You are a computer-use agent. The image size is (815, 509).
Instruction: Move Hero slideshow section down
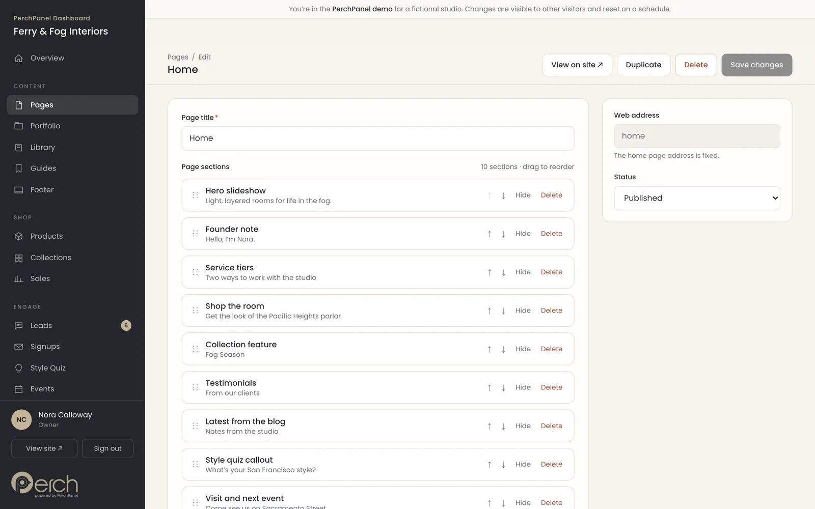[x=503, y=195]
